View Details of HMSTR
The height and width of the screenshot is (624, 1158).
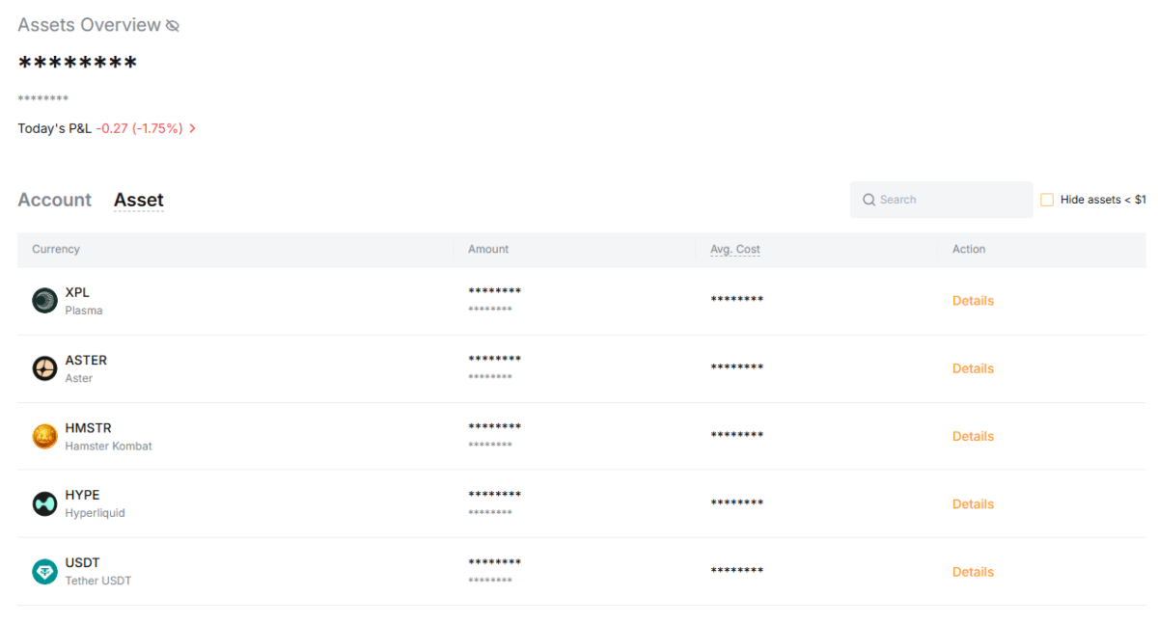click(973, 436)
